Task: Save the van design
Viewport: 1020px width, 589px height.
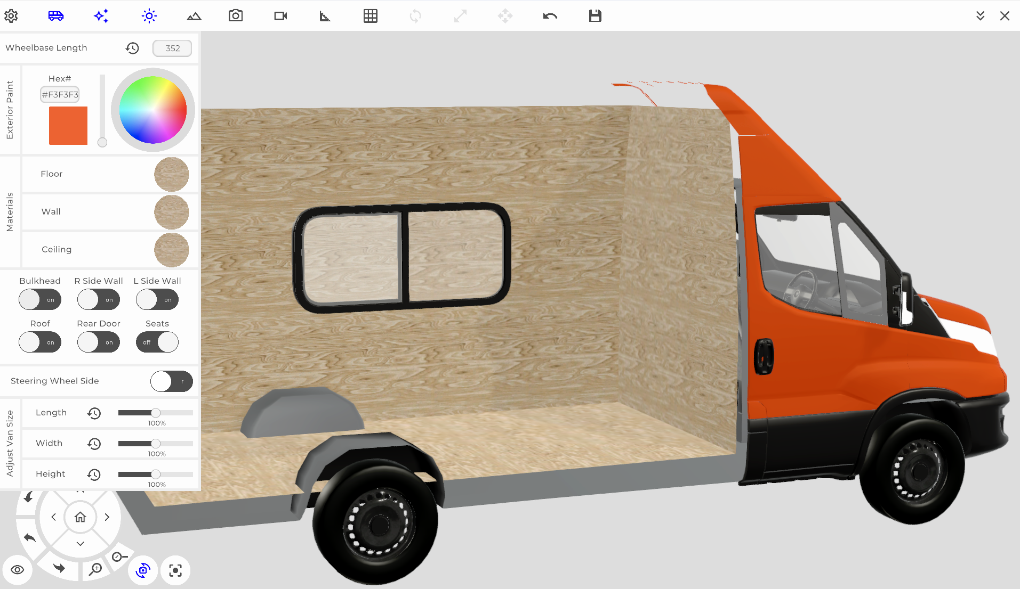Action: pos(595,16)
